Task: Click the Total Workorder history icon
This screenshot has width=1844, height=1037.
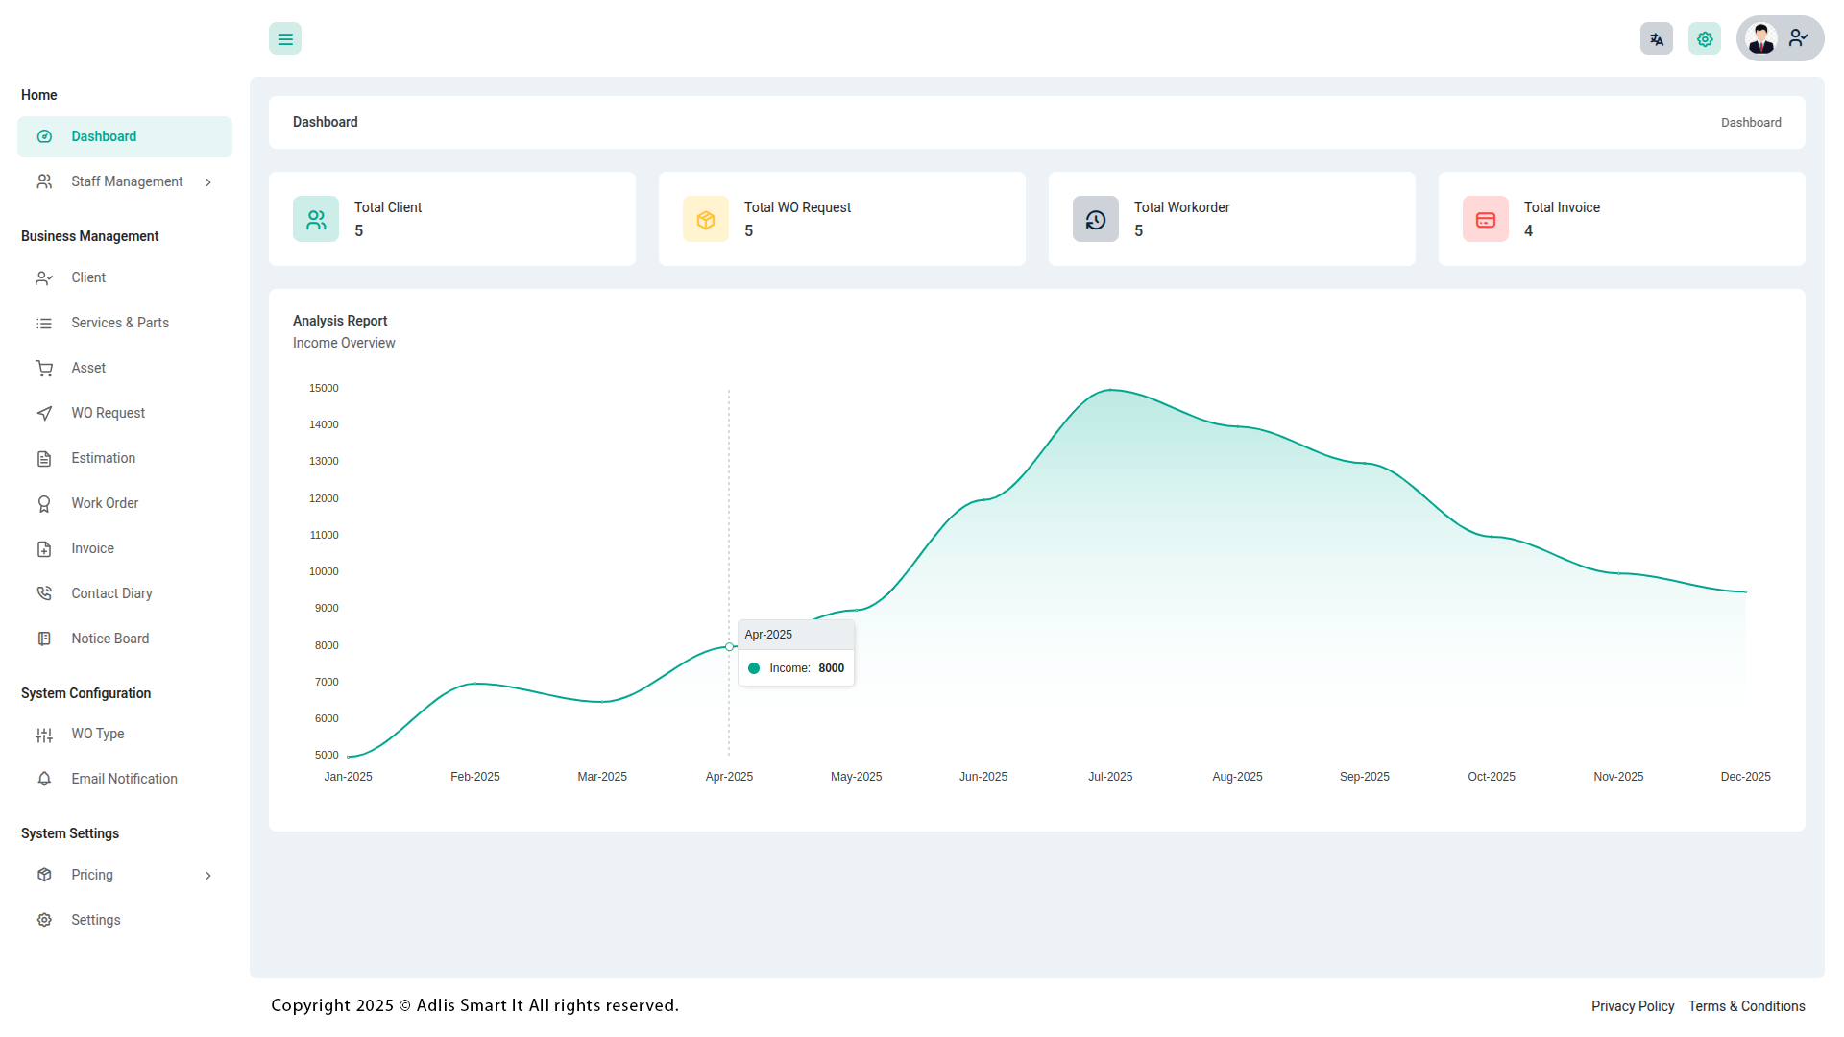Action: coord(1096,220)
